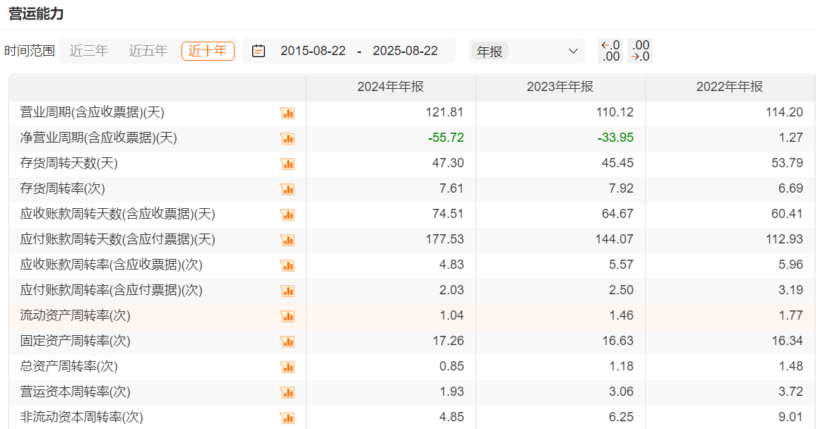
Task: Open chart icon for 净营业周期(含应收票据)(天) row
Action: tap(288, 138)
